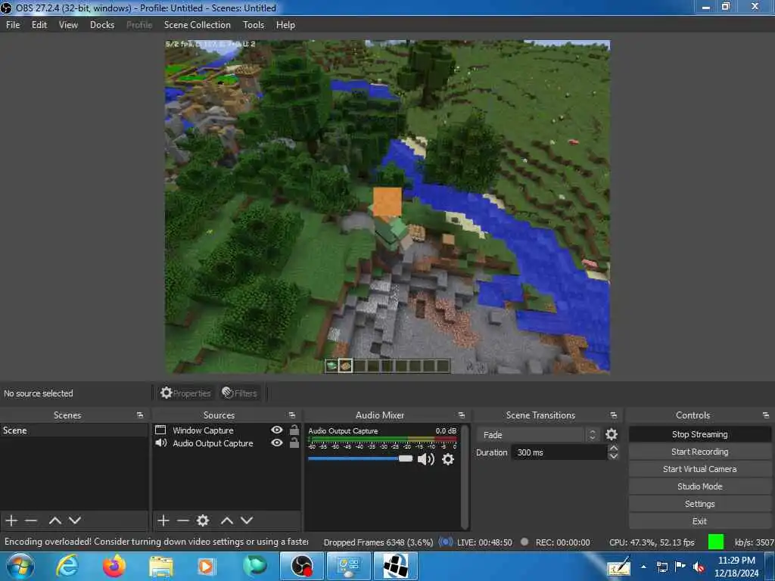This screenshot has height=581, width=775.
Task: Open Internet Explorer from the taskbar
Action: click(67, 566)
